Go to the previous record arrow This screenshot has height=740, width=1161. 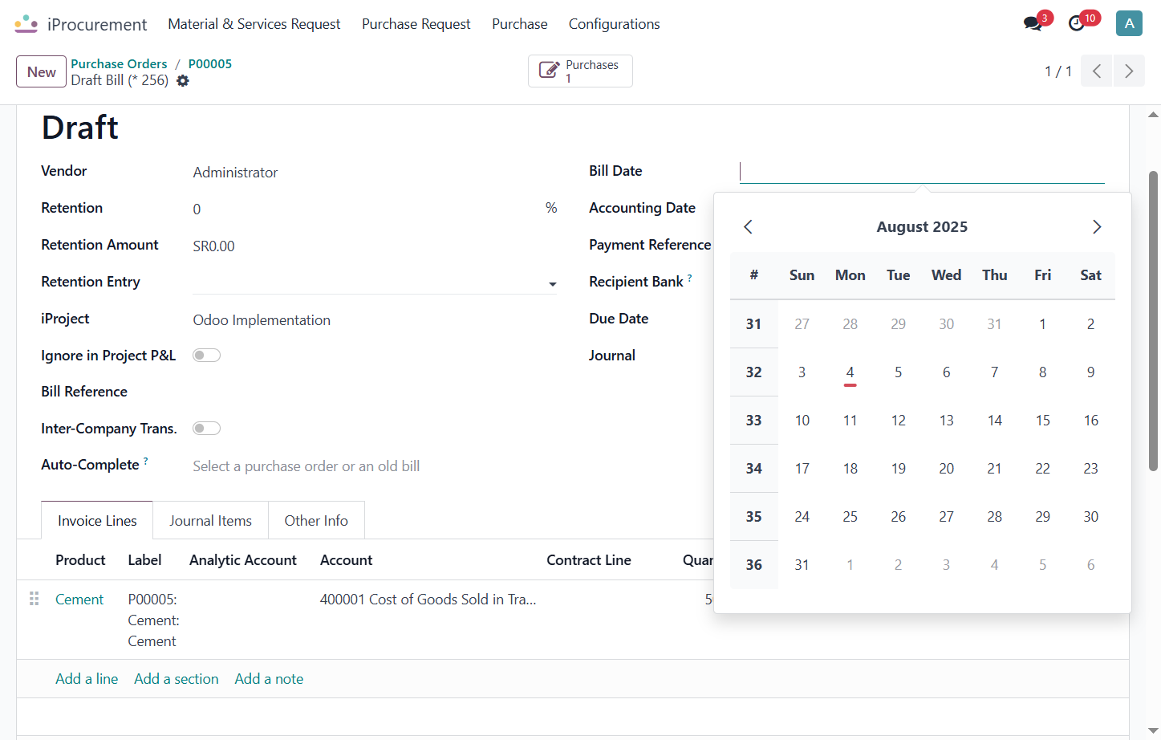[1097, 71]
